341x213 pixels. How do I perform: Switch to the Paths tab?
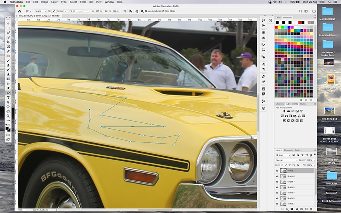(298, 150)
